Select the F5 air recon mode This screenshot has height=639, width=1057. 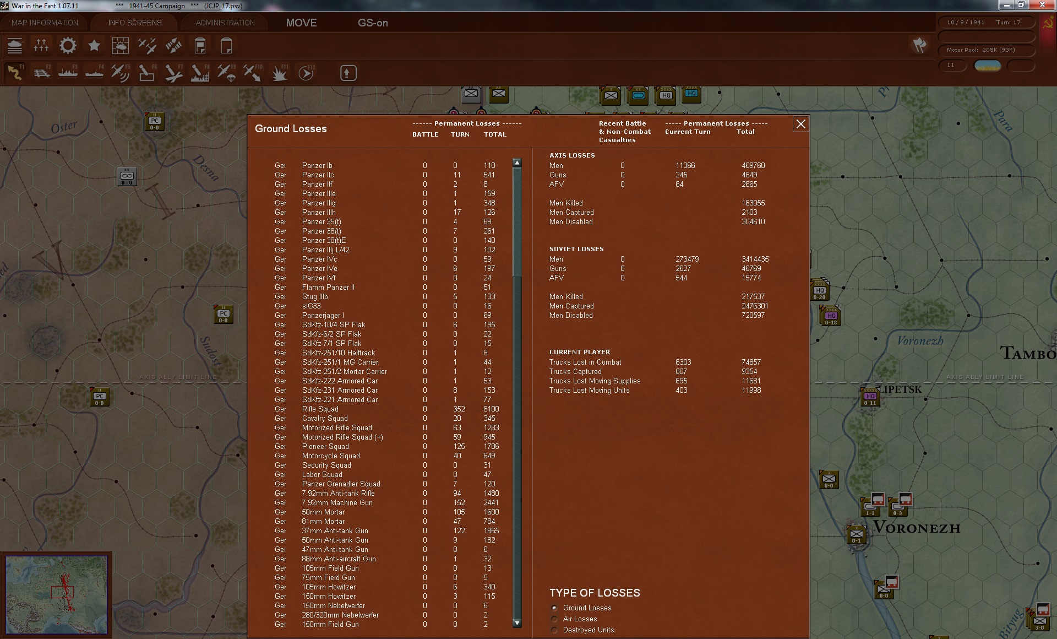pyautogui.click(x=121, y=73)
